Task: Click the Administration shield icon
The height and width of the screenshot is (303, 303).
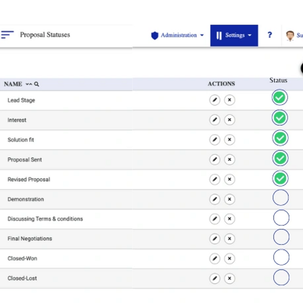Action: coord(154,35)
